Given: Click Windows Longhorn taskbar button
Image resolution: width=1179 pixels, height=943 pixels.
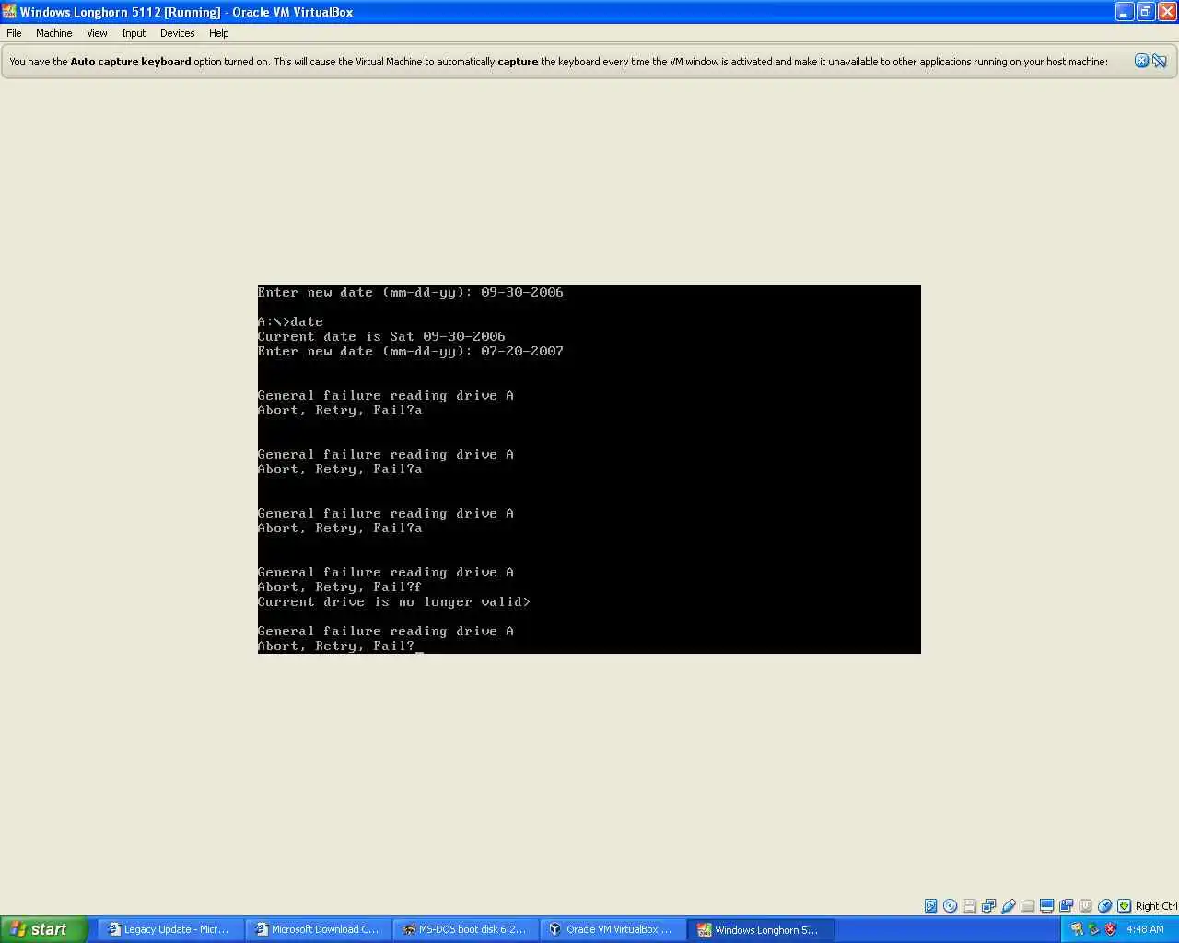Looking at the screenshot, I should (761, 929).
